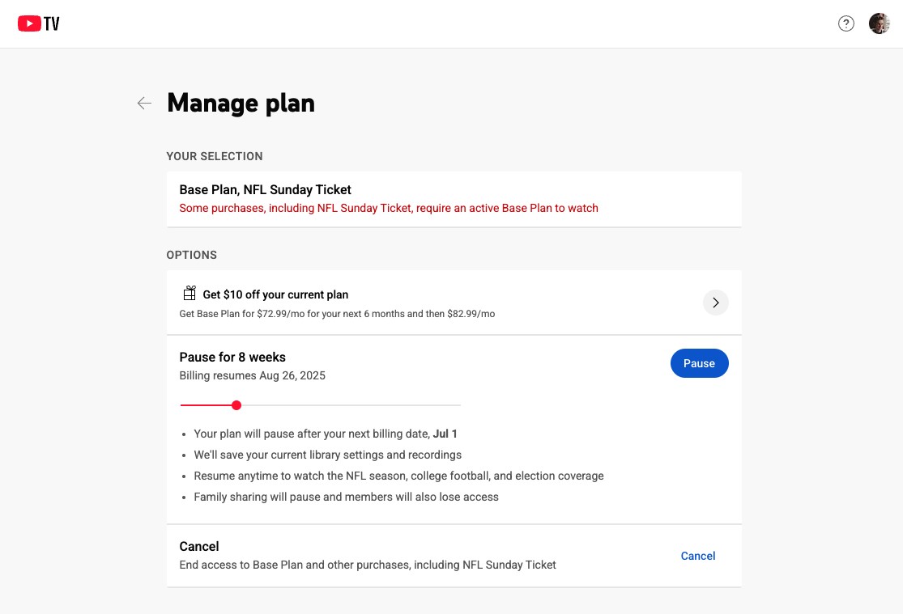Open the help question mark icon
This screenshot has height=614, width=903.
point(846,23)
